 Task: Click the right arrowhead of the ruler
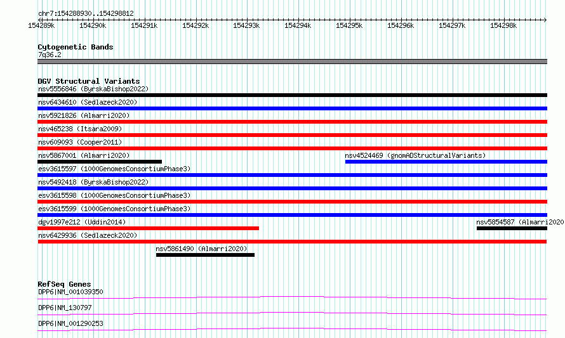[545, 20]
